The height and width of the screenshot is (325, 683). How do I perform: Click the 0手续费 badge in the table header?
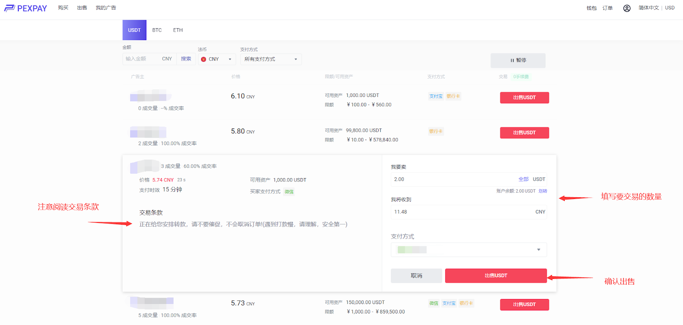[x=521, y=77]
